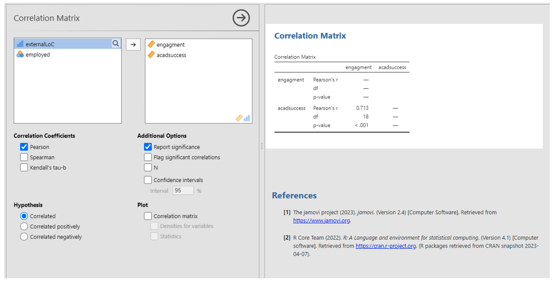Click the confidence Interval input field
The width and height of the screenshot is (555, 282).
(183, 190)
